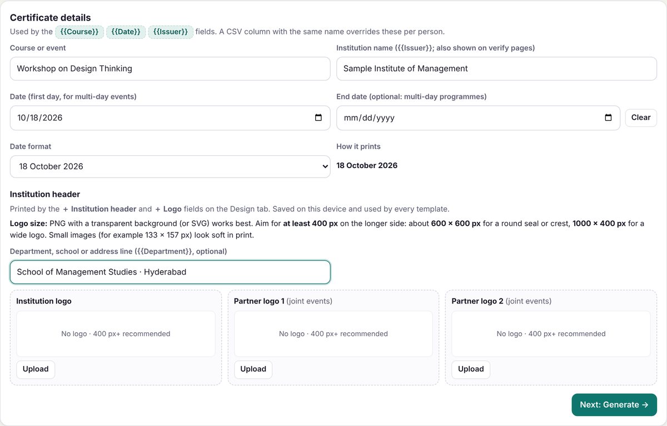667x426 pixels.
Task: Click the {{Date}} field tag
Action: (x=126, y=32)
